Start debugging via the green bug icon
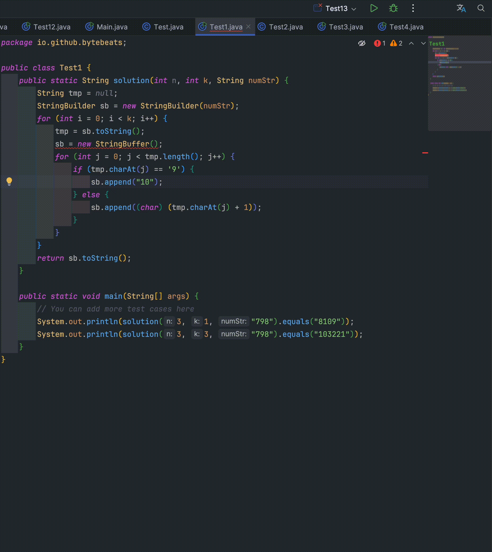492x552 pixels. (x=393, y=8)
